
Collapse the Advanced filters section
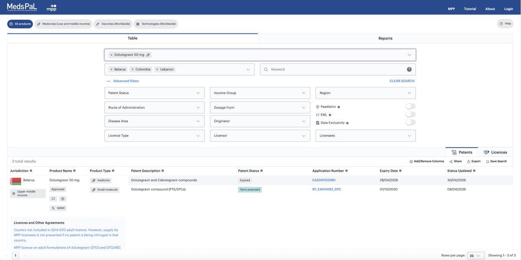tap(123, 81)
